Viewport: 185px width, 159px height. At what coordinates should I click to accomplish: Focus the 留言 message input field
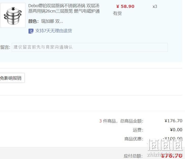tap(89, 47)
